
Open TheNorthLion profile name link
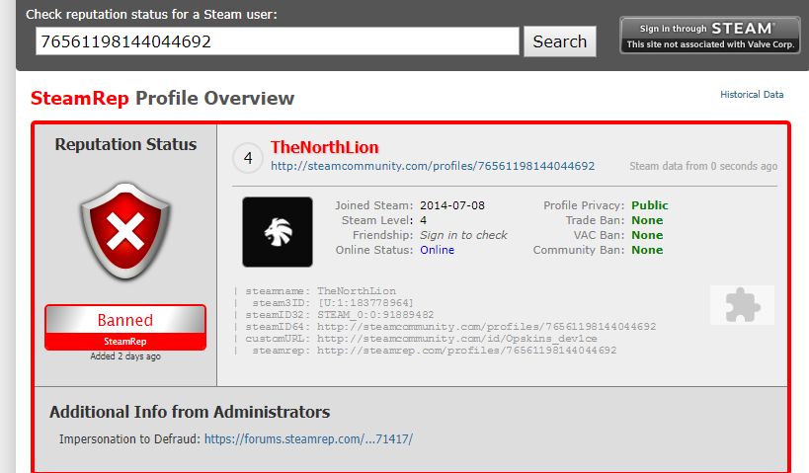tap(325, 147)
